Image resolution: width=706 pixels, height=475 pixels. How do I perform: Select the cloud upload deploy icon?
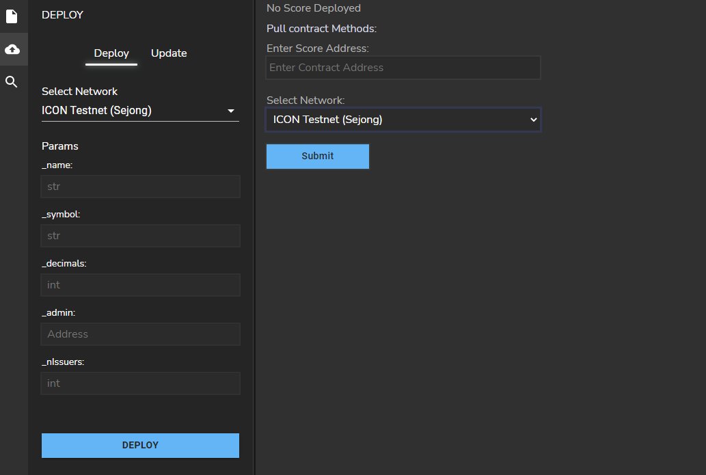point(12,49)
